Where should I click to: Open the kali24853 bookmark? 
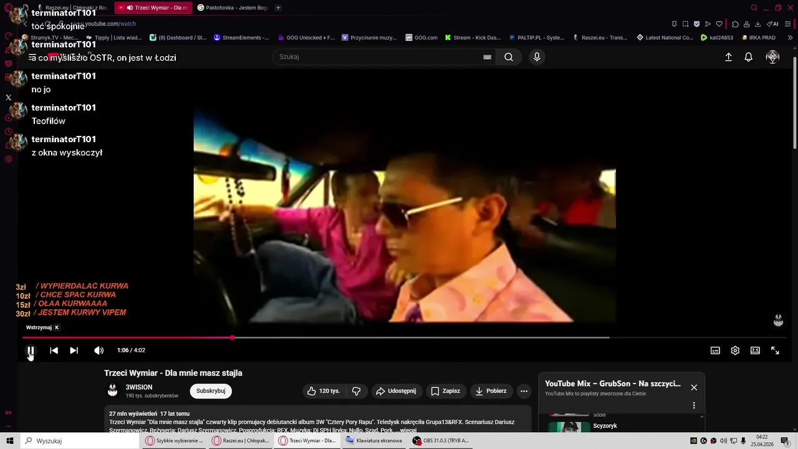point(717,37)
